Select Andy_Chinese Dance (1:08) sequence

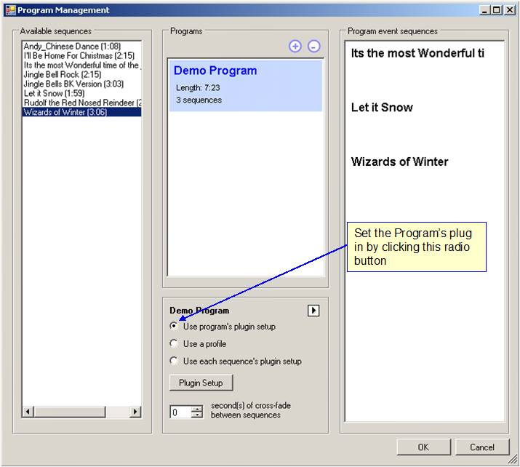81,46
